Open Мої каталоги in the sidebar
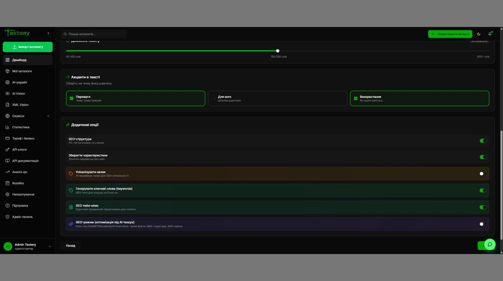503x281 pixels. [x=28, y=71]
